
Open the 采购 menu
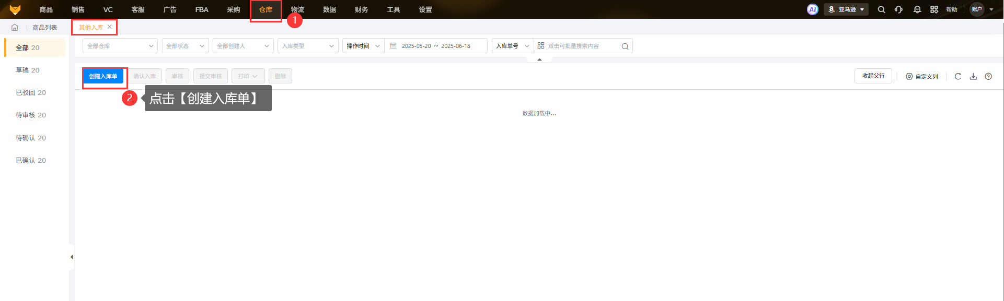(234, 9)
